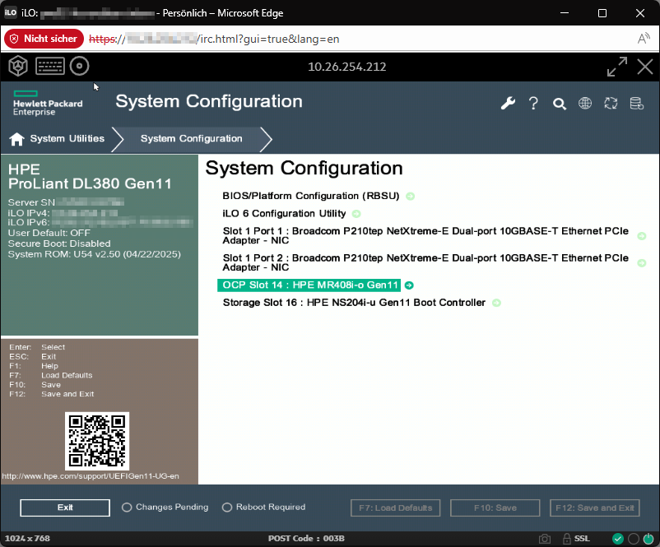Click the arrow icon next to OCP Slot 14
The width and height of the screenshot is (660, 547).
pyautogui.click(x=409, y=285)
